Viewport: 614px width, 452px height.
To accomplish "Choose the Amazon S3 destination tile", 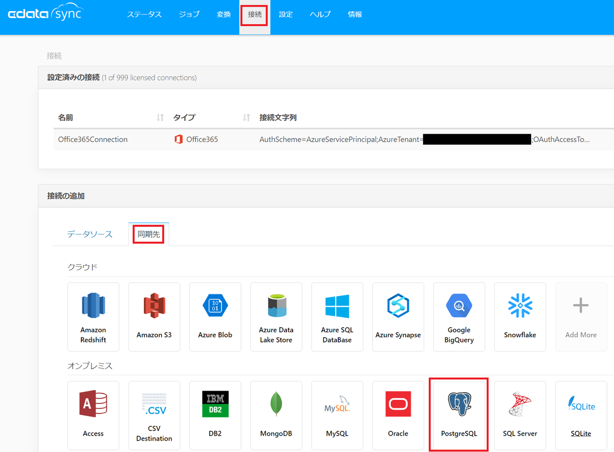I will [x=154, y=317].
